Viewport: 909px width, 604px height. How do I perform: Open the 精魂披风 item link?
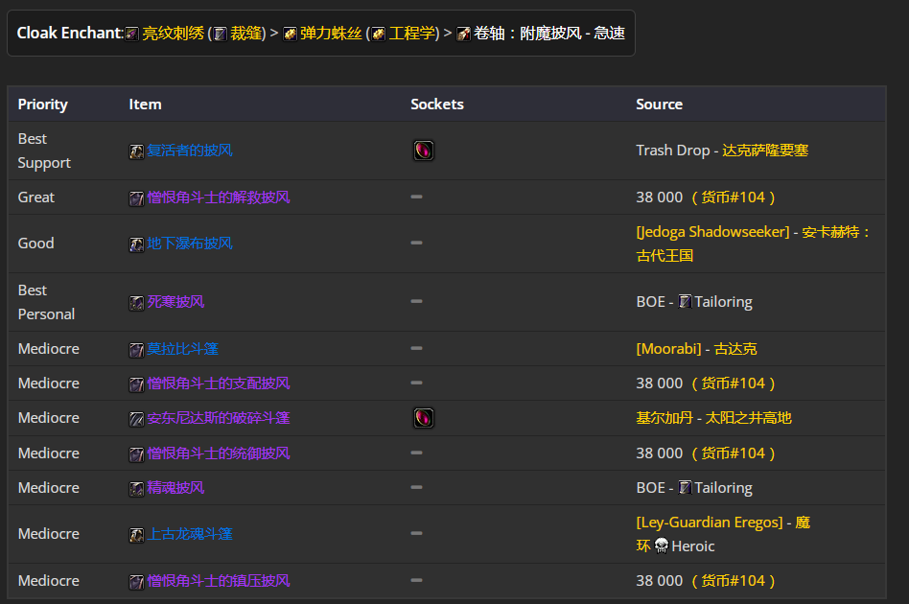click(175, 488)
